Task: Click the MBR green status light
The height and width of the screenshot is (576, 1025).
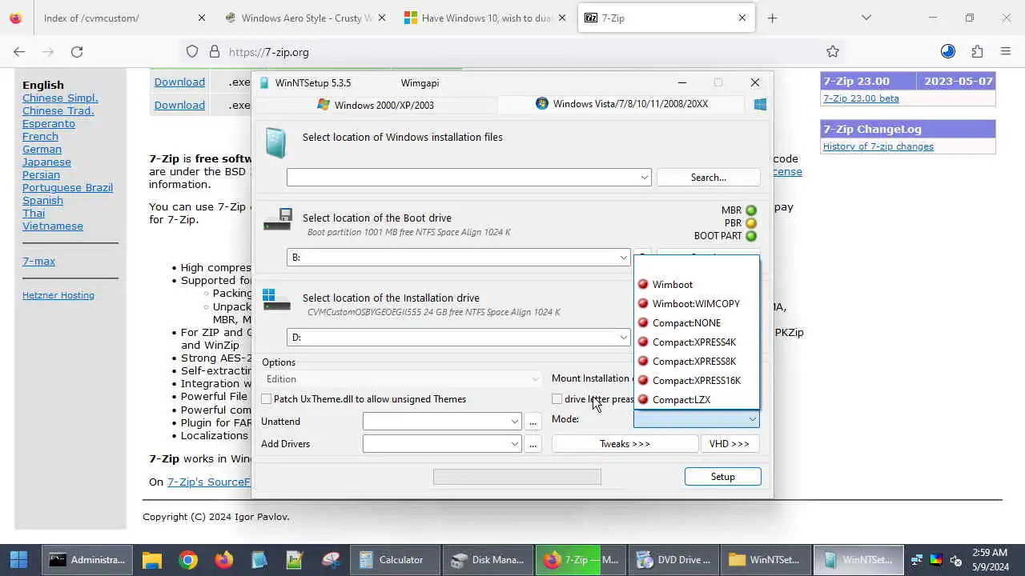Action: pos(751,211)
